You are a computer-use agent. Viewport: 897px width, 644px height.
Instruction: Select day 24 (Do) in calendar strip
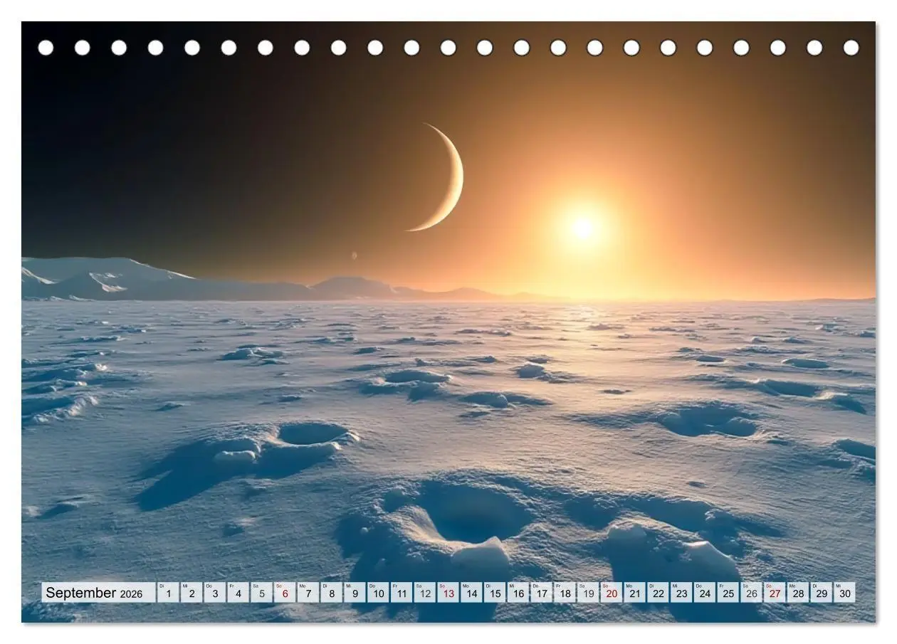705,593
